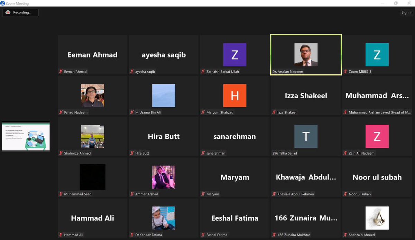This screenshot has width=415, height=240.
Task: Open the shared screen presentation thumbnail
Action: (x=26, y=136)
